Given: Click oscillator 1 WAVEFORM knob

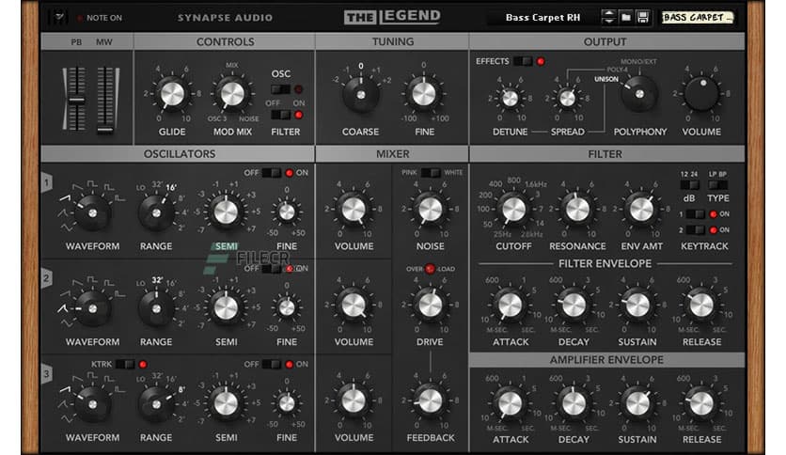Looking at the screenshot, I should click(93, 213).
